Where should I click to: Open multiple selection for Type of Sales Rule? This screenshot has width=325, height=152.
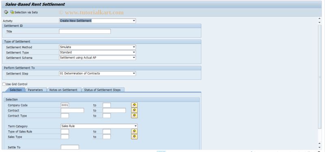click(134, 131)
